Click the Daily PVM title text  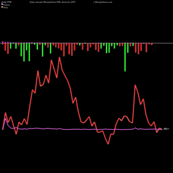(x=7, y=2)
